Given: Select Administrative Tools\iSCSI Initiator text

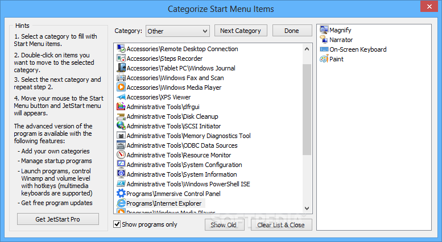Looking at the screenshot, I should [174, 126].
